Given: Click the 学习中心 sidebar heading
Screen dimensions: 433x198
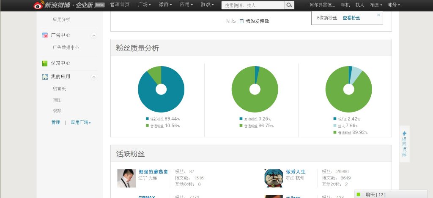Looking at the screenshot, I should [x=60, y=63].
